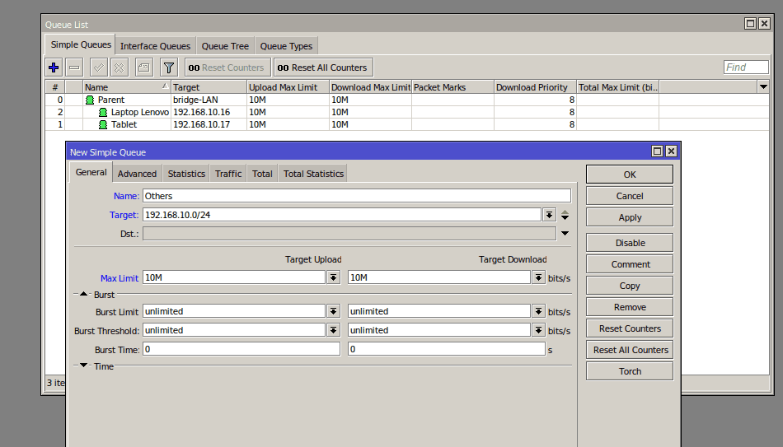
Task: Open download Burst Limit dropdown
Action: coord(538,312)
